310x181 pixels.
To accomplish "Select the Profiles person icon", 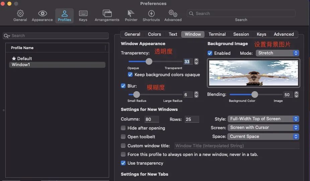I will coord(65,13).
